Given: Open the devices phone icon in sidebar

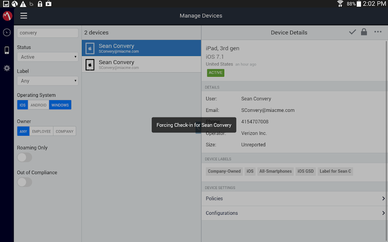Looking at the screenshot, I should pos(7,50).
